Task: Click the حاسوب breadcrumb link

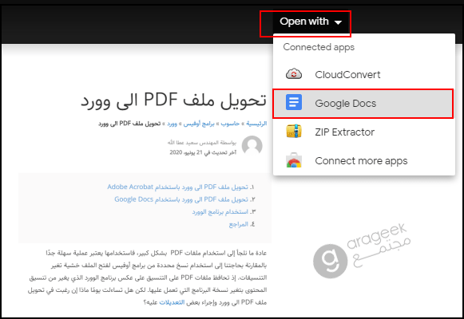Action: [x=230, y=124]
